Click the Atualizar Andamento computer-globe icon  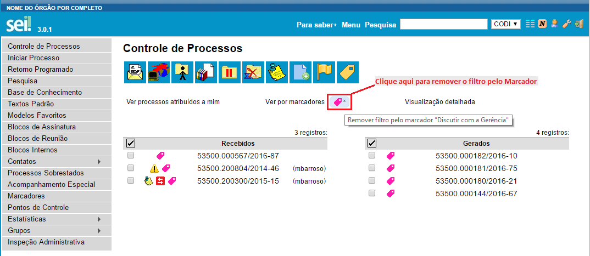click(x=158, y=72)
